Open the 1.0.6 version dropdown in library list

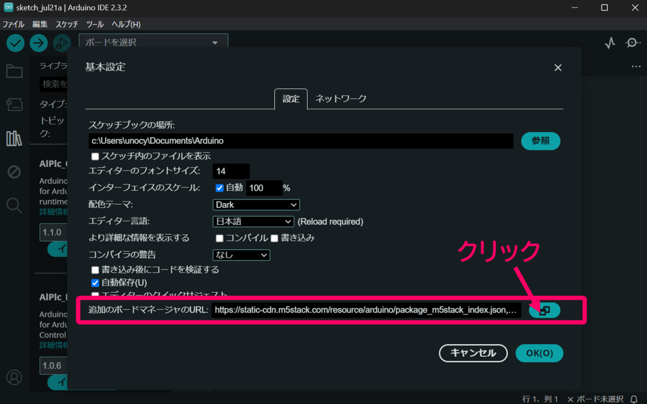point(53,365)
